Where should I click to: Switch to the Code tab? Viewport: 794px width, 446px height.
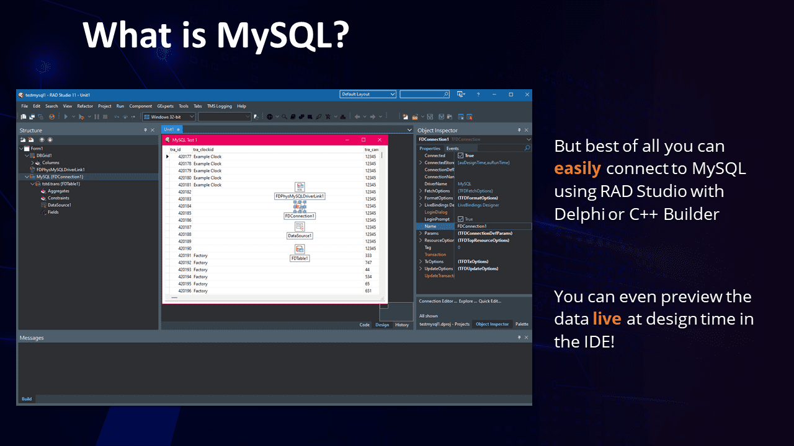click(365, 325)
